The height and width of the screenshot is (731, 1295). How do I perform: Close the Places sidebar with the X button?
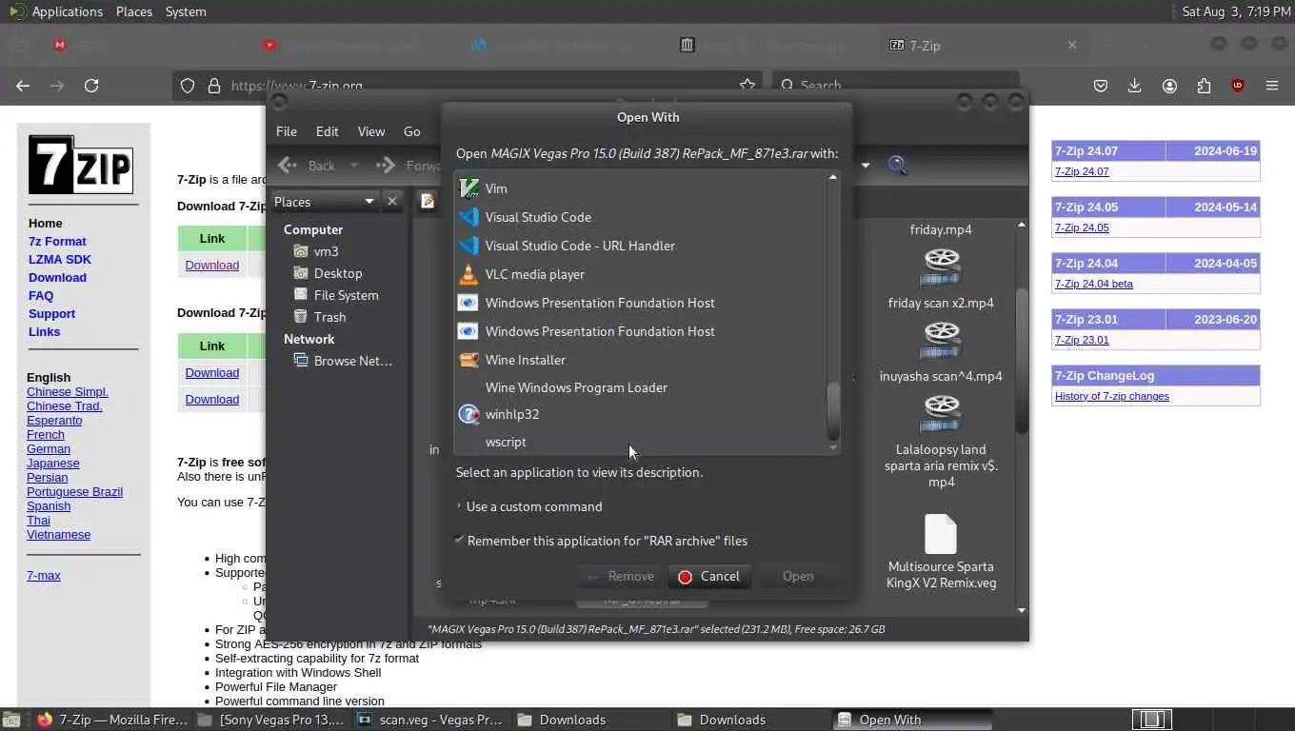point(391,201)
